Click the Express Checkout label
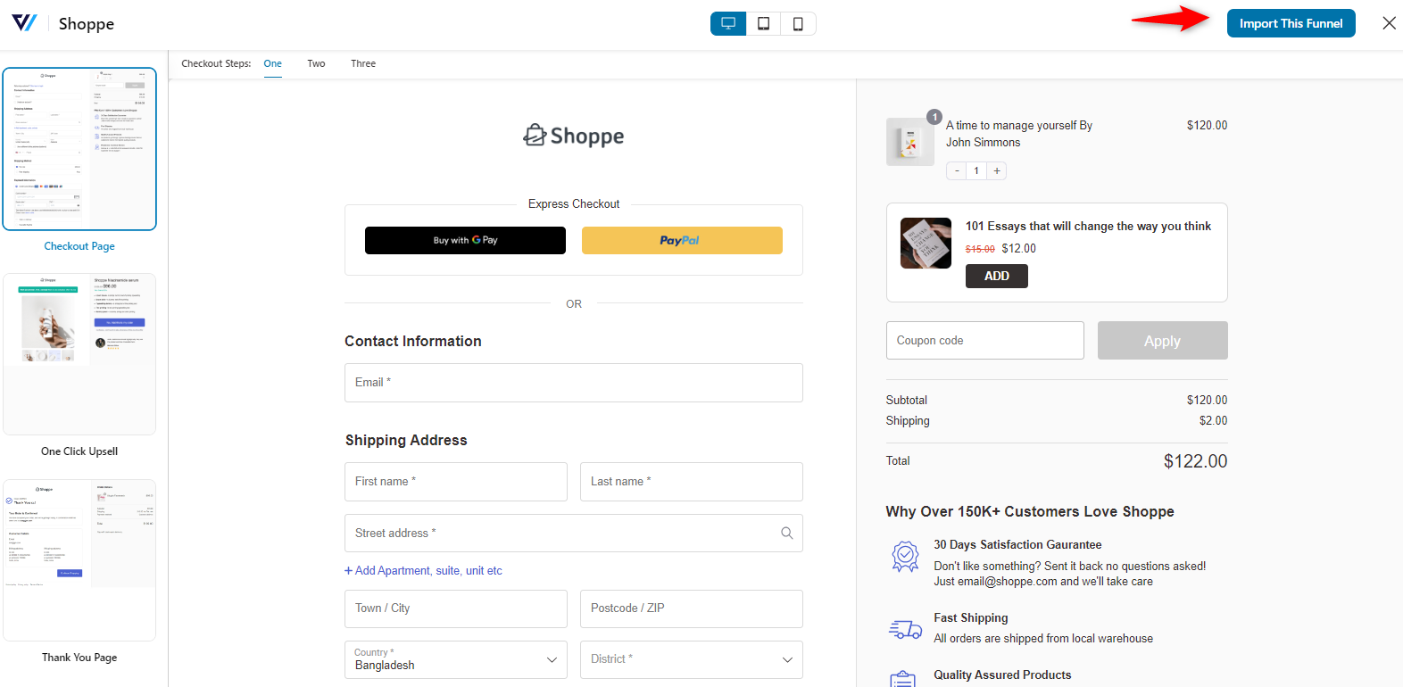 tap(574, 204)
